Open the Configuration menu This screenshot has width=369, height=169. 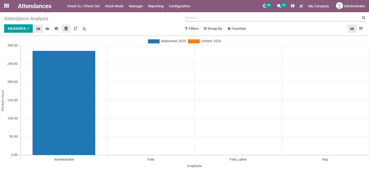pyautogui.click(x=179, y=6)
